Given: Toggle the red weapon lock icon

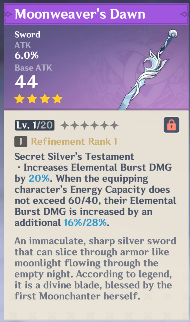Looking at the screenshot, I should tap(171, 125).
